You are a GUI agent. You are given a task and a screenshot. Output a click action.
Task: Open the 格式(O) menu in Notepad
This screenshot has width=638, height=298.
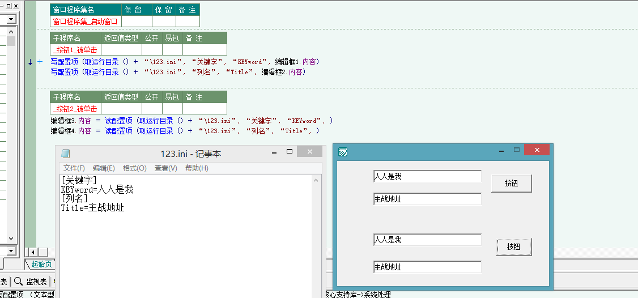tap(135, 168)
